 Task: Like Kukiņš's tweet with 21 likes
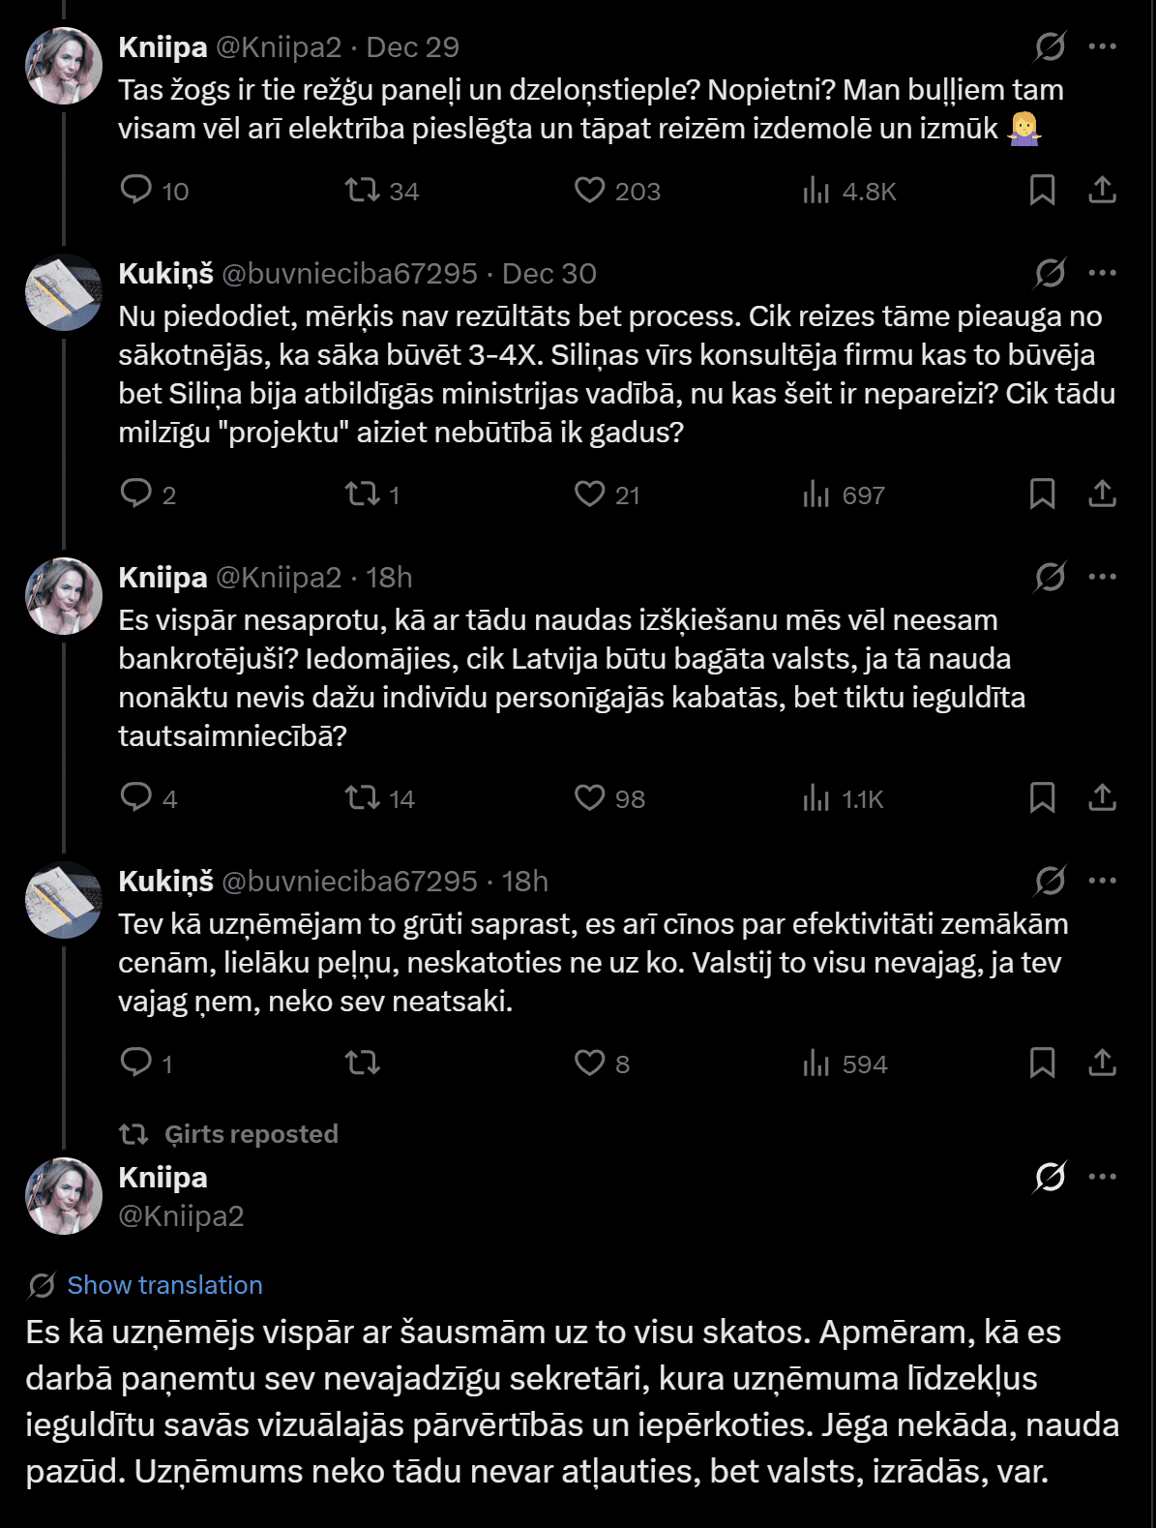pyautogui.click(x=589, y=494)
